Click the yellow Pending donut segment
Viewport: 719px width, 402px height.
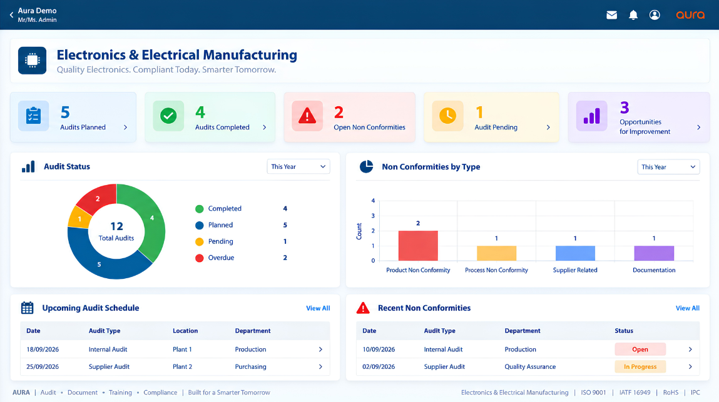click(79, 219)
